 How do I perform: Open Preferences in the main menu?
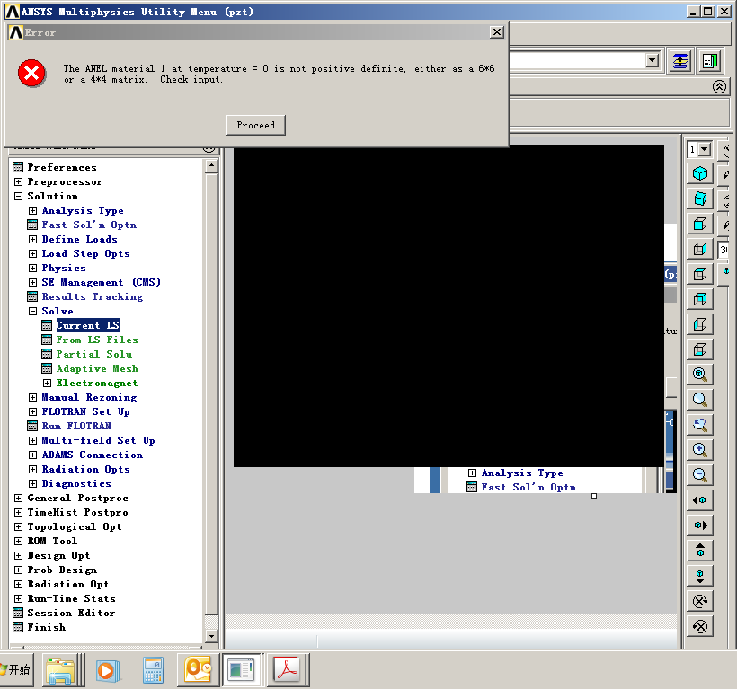[x=62, y=167]
